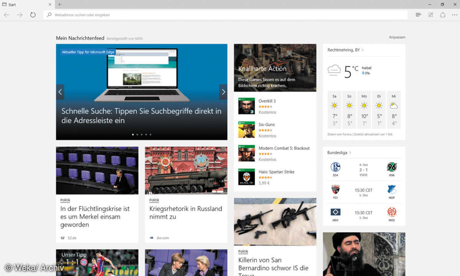Open the Modern Combat 5: Blackout icon

246,153
